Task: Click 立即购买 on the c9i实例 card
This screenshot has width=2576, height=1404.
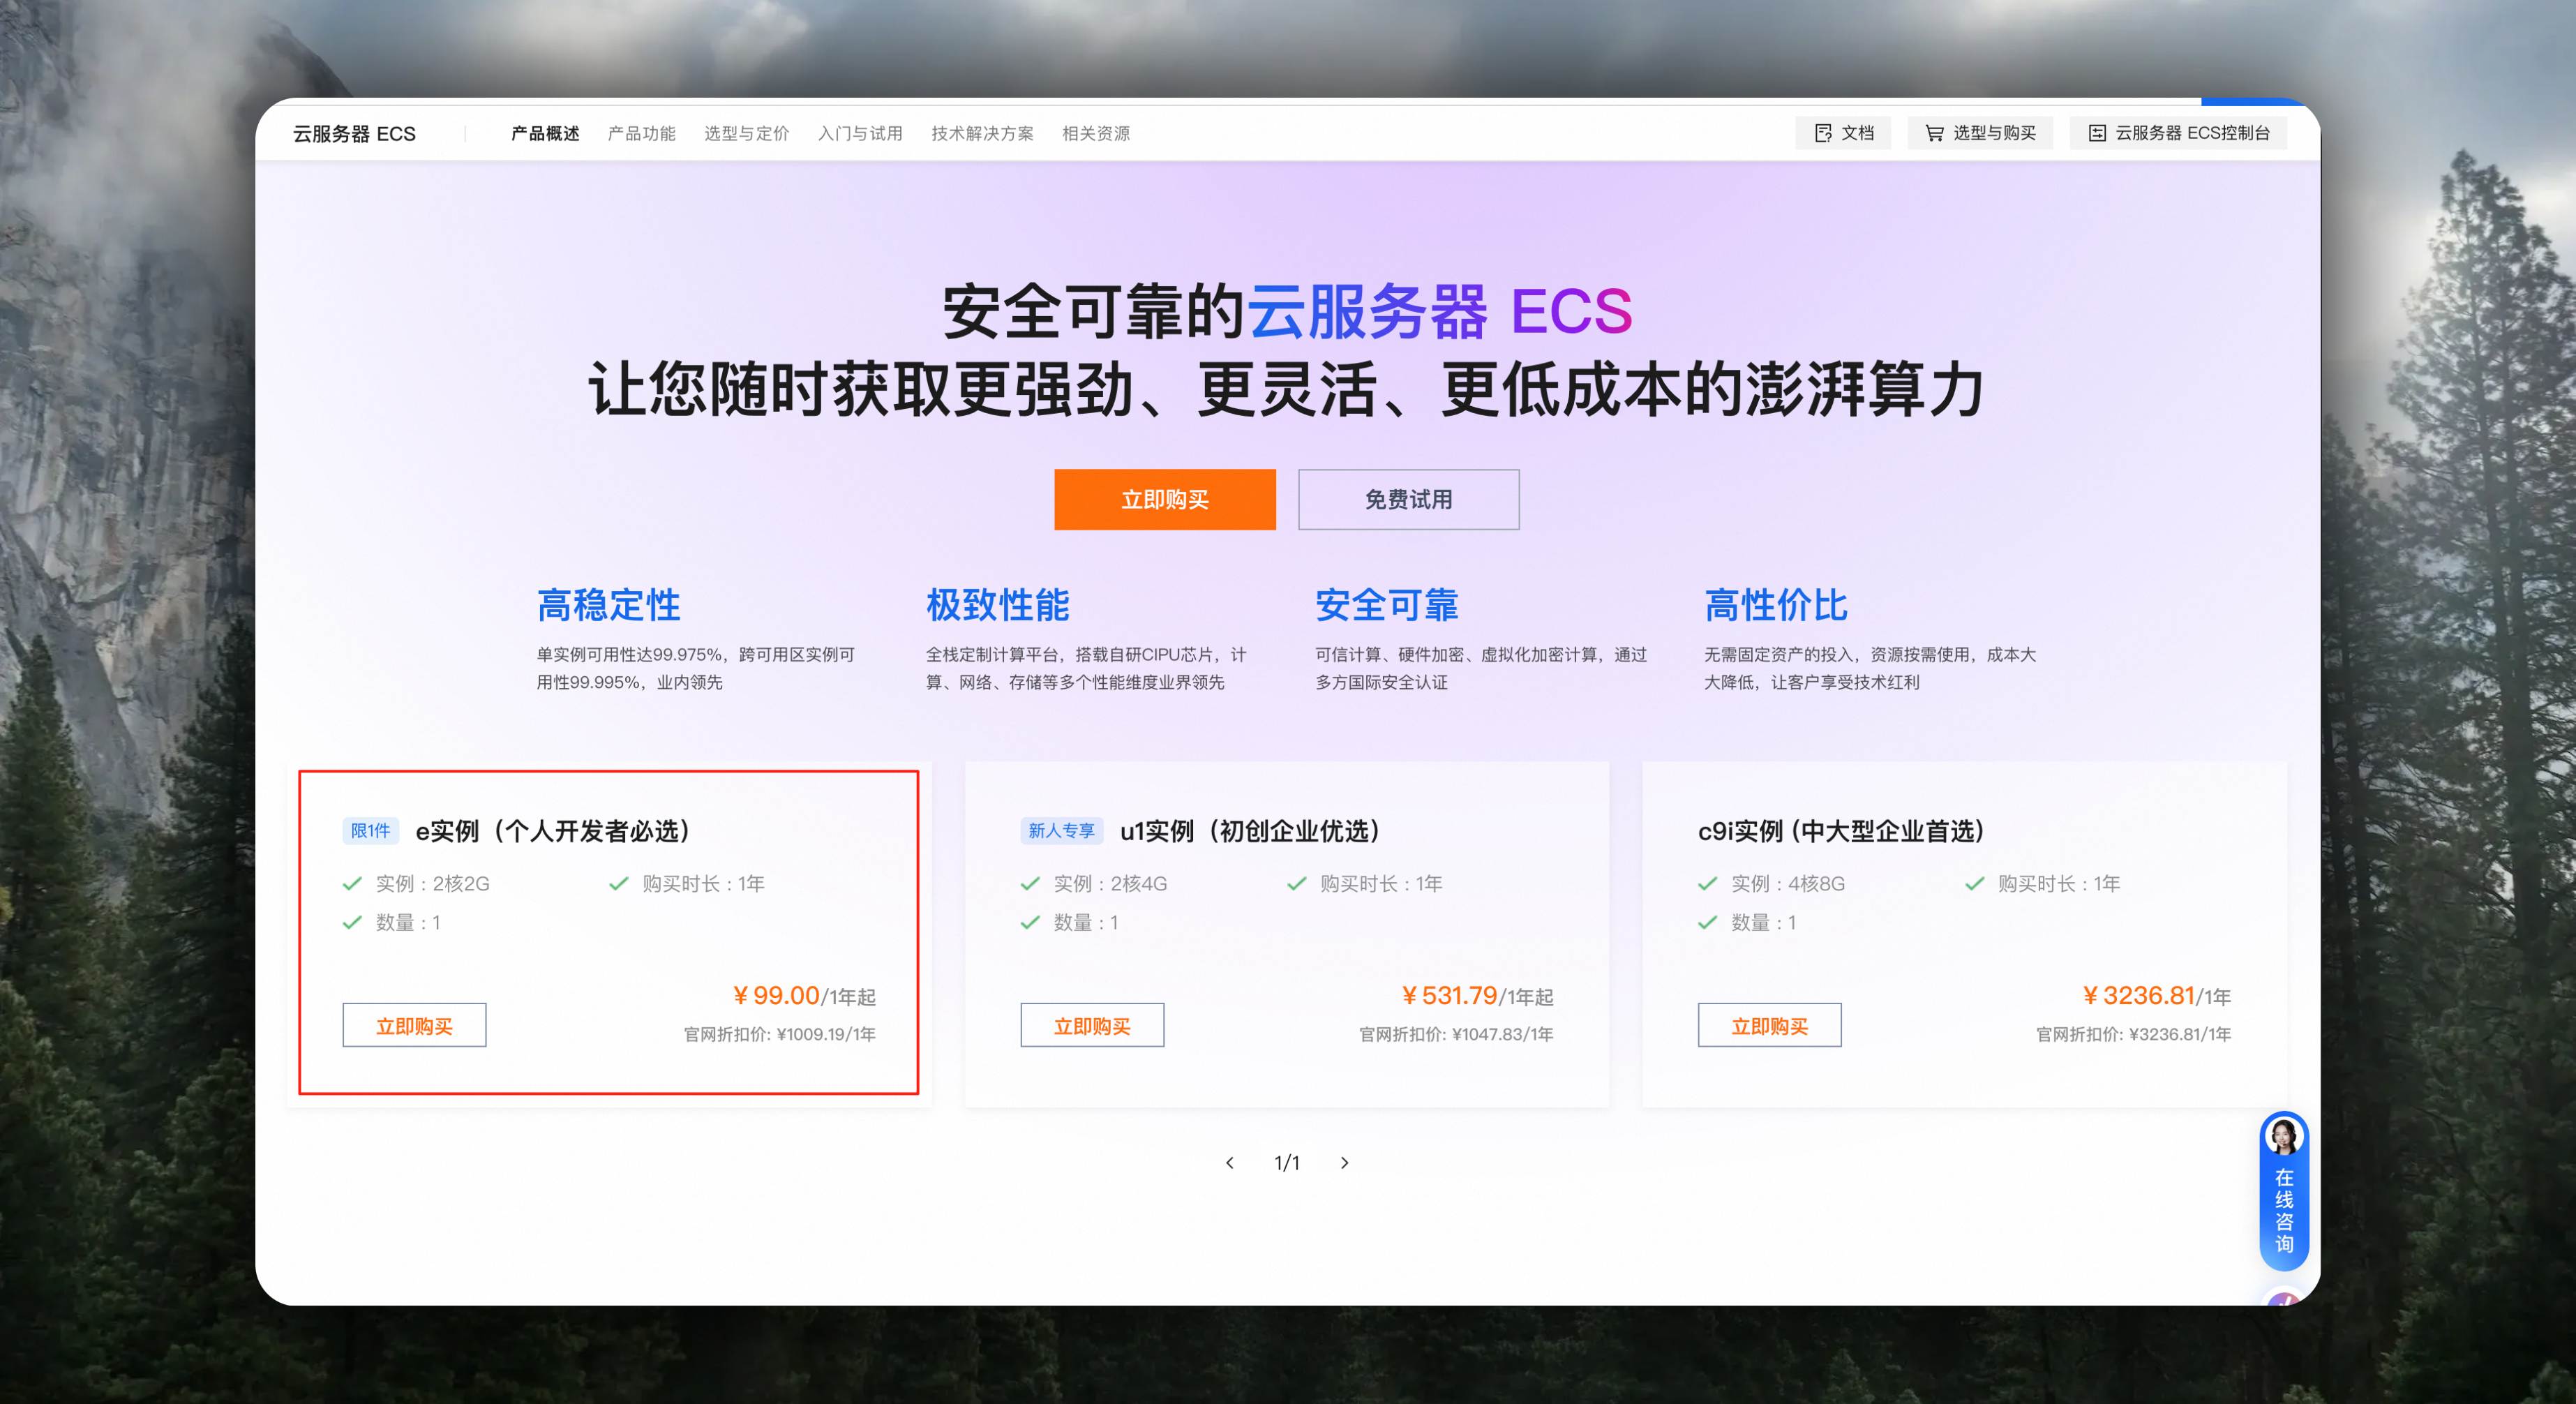Action: click(1769, 1026)
